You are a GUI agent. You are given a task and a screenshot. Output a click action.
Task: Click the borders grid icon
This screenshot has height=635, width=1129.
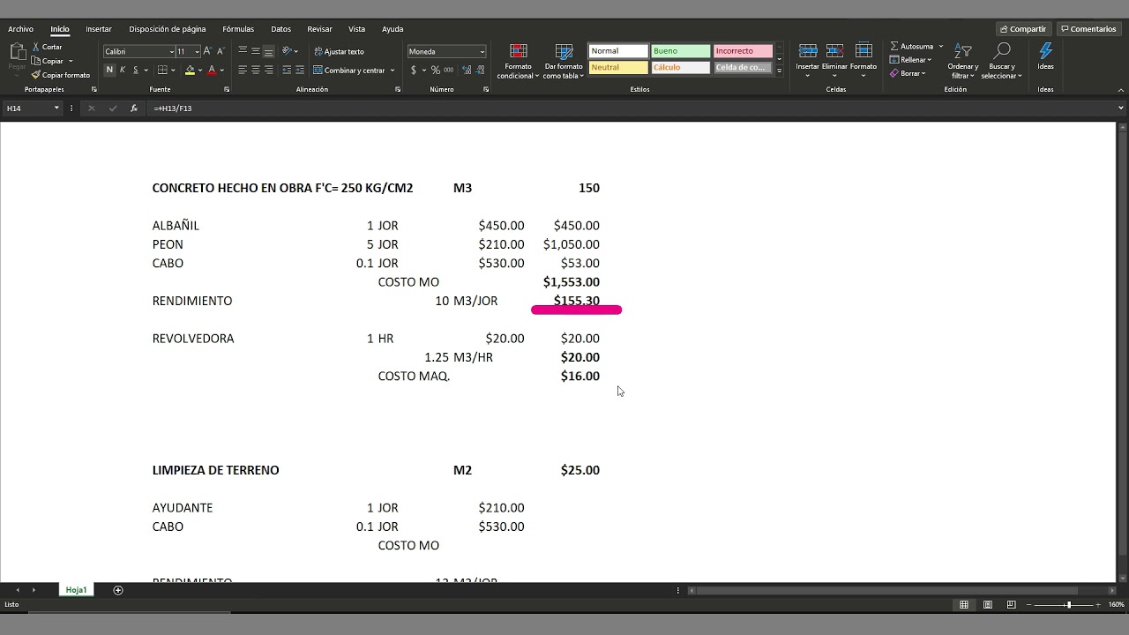click(162, 70)
